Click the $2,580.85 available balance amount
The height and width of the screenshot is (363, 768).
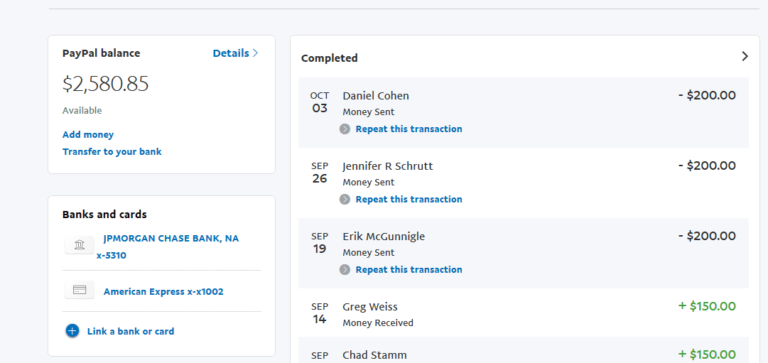[x=106, y=85]
